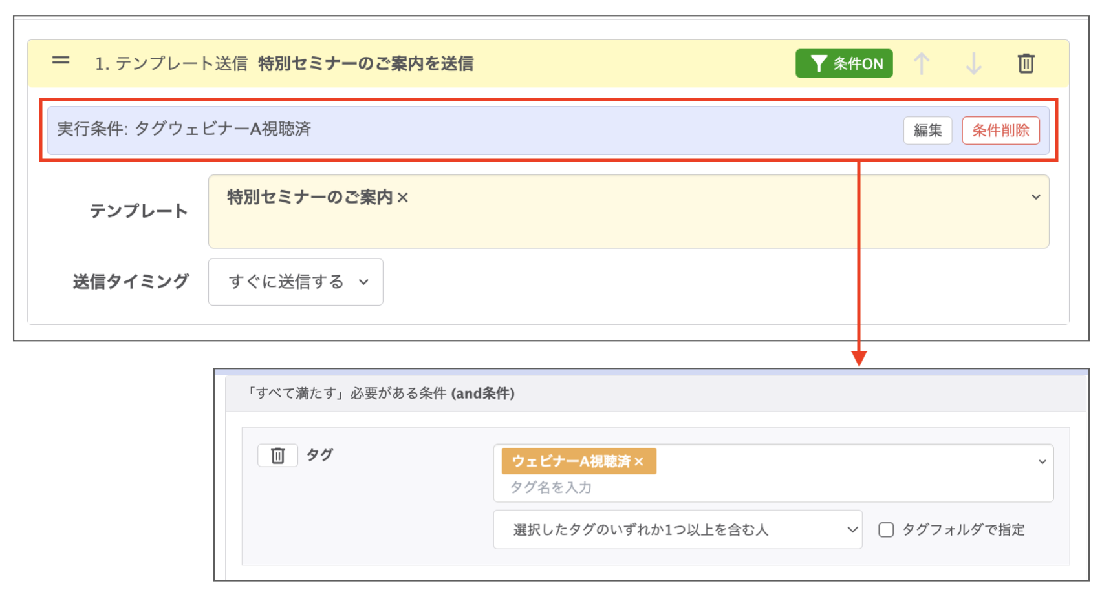Click the 「すべて満たす」and条件 section header
This screenshot has width=1102, height=601.
pyautogui.click(x=381, y=394)
